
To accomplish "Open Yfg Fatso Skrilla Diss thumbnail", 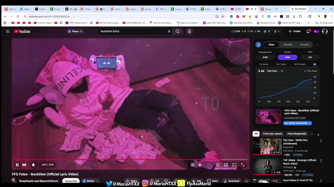I will pos(267,146).
